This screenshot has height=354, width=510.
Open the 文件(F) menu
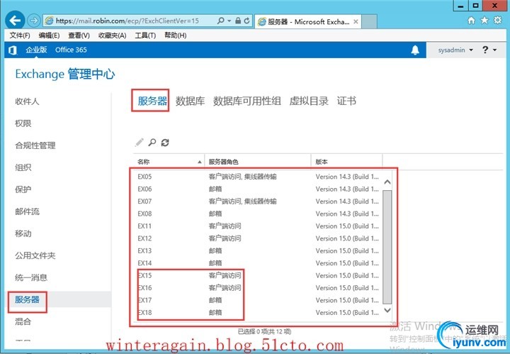coord(20,35)
